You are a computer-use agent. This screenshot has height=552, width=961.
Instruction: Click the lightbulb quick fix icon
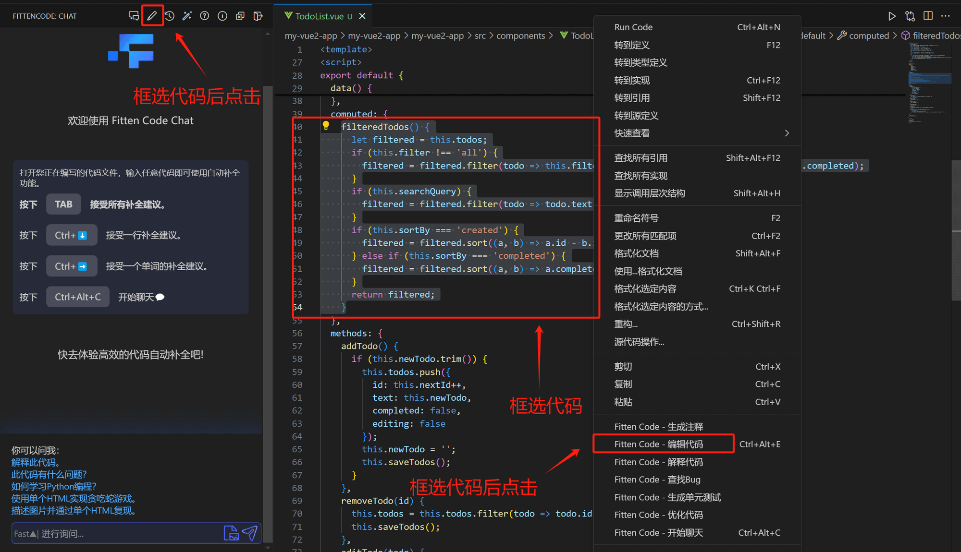click(x=326, y=126)
